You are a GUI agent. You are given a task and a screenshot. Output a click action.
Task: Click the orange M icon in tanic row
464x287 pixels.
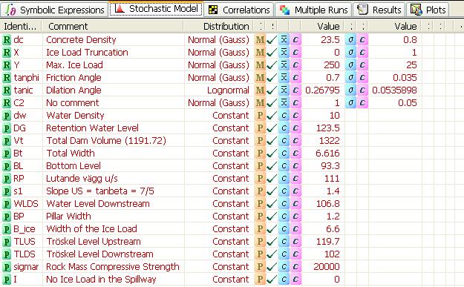pos(260,90)
